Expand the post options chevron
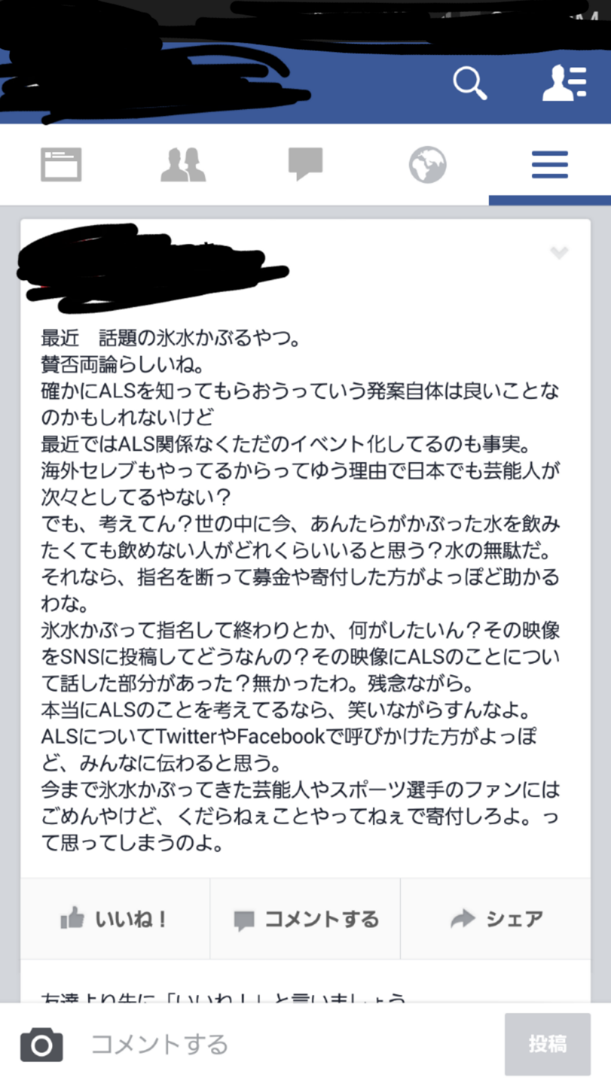The image size is (611, 1086). (x=559, y=252)
